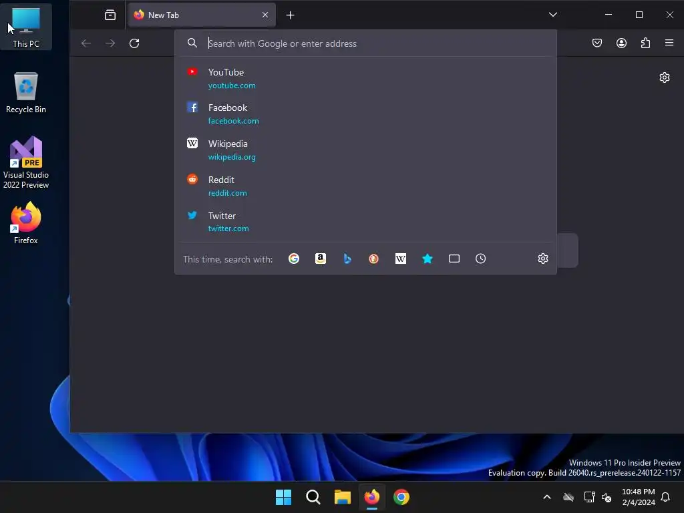Viewport: 684px width, 513px height.
Task: Click the Firefox taskbar icon
Action: pos(371,497)
